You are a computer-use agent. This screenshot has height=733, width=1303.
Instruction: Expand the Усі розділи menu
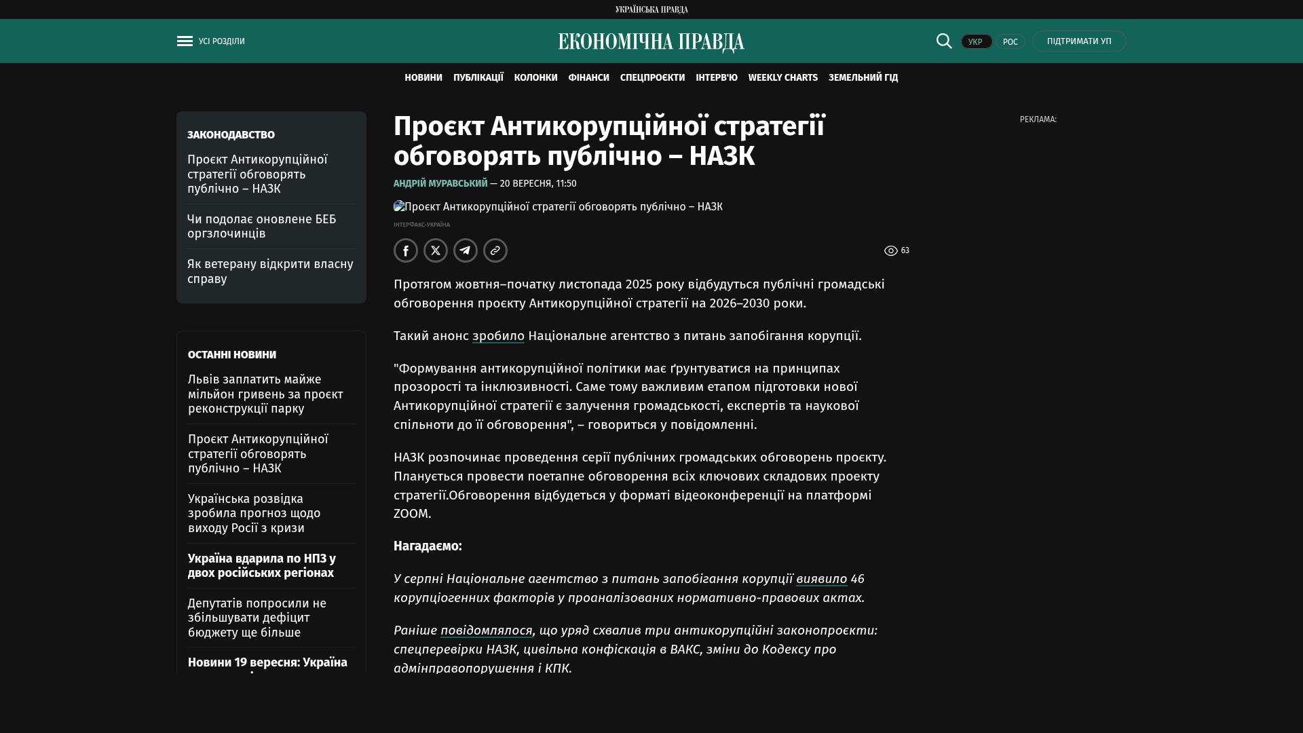tap(221, 41)
